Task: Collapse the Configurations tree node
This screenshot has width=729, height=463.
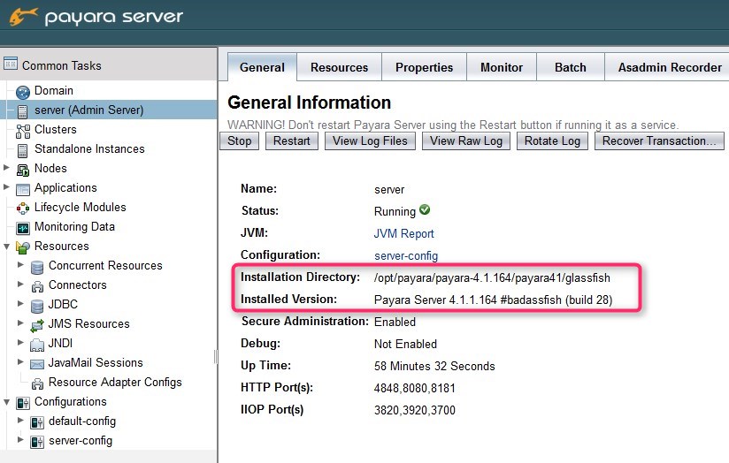Action: tap(6, 402)
